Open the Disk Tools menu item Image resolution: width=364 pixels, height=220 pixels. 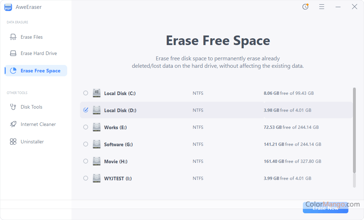point(31,107)
